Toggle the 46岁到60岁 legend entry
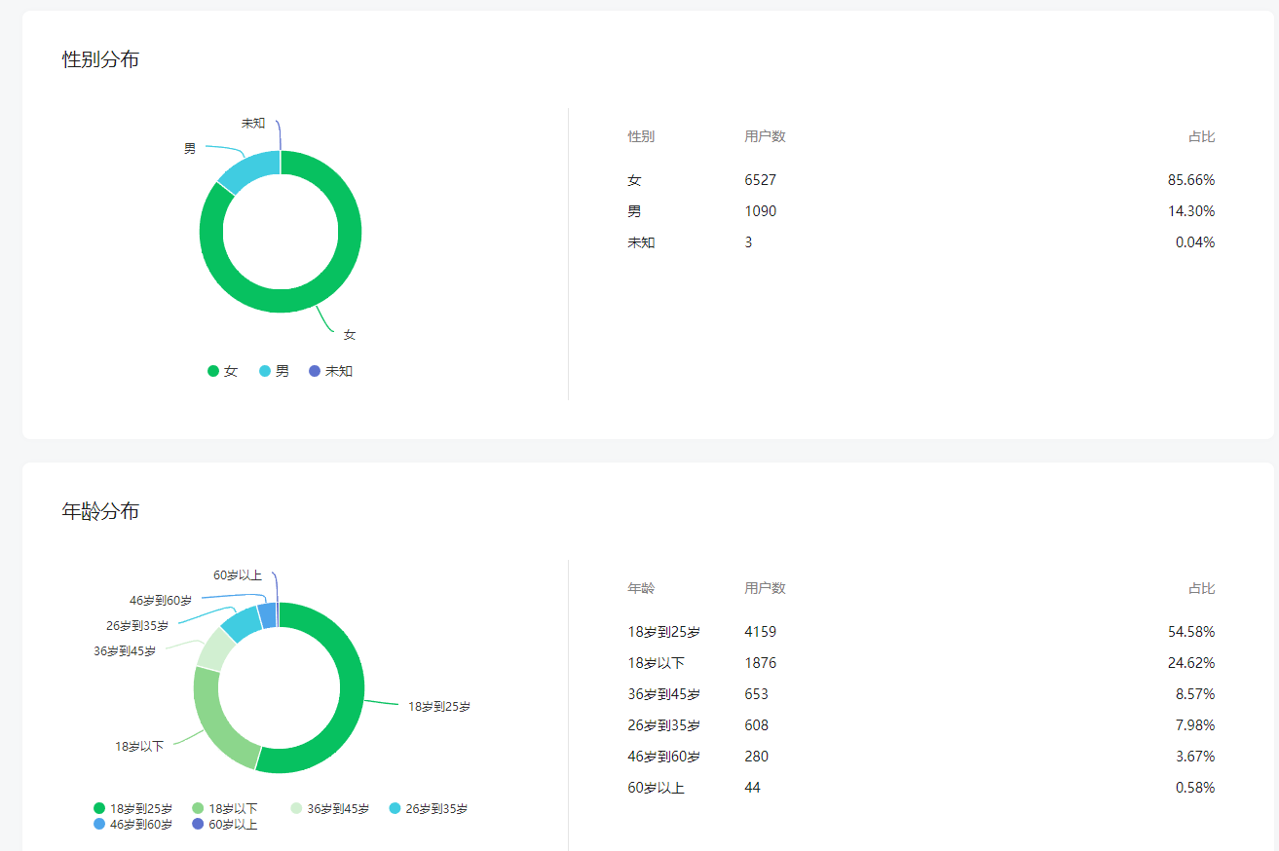The height and width of the screenshot is (851, 1279). pos(133,824)
